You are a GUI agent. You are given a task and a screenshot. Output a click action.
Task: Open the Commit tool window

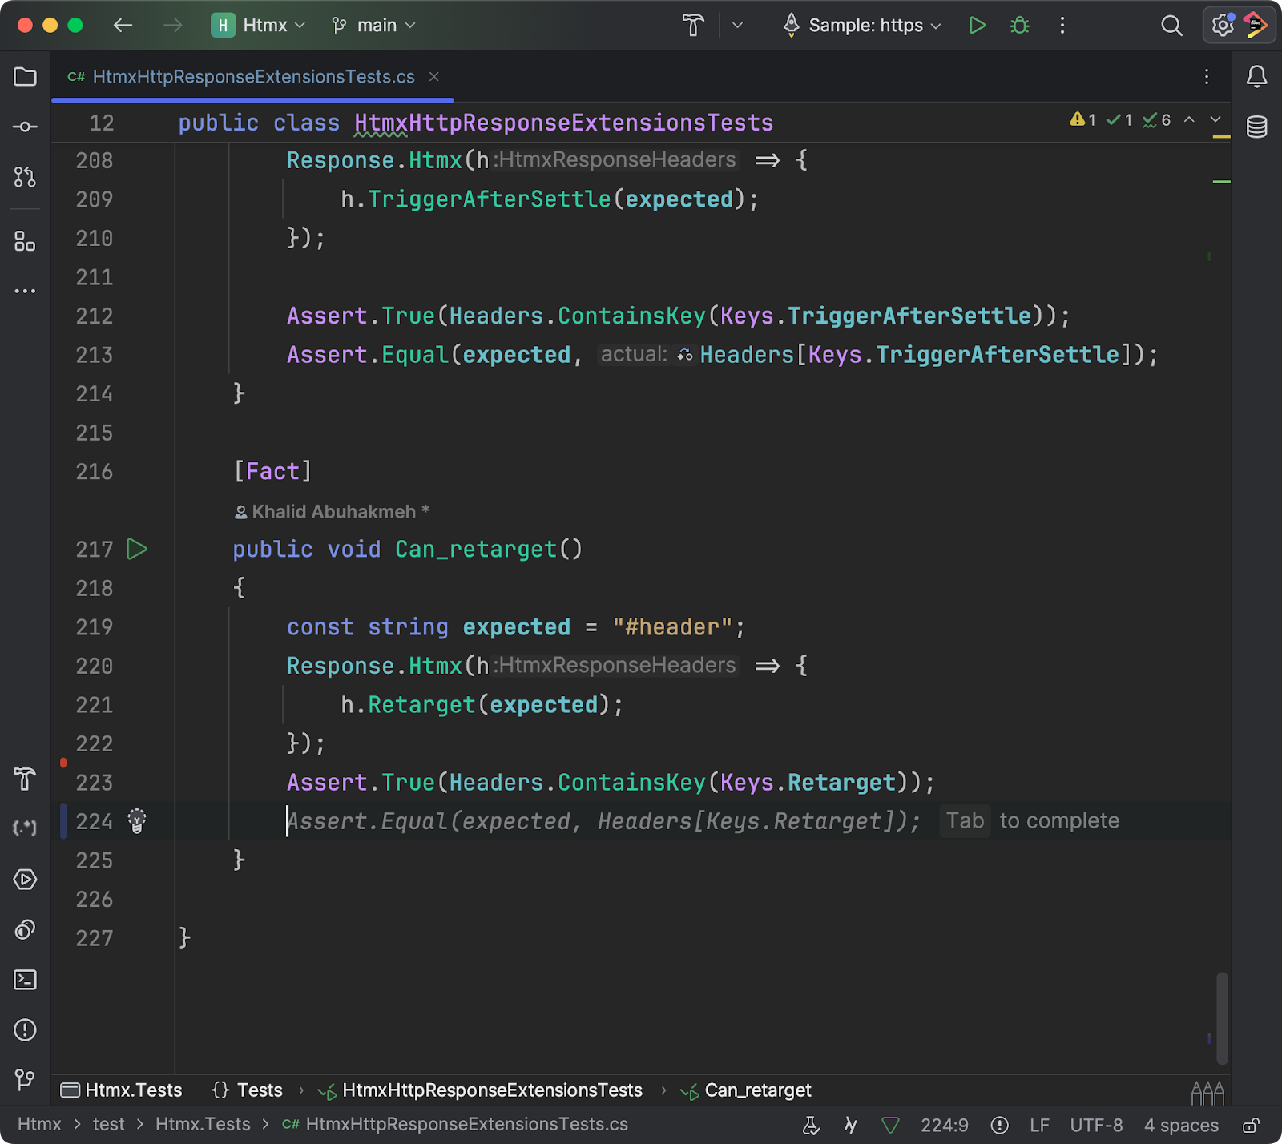pos(25,127)
